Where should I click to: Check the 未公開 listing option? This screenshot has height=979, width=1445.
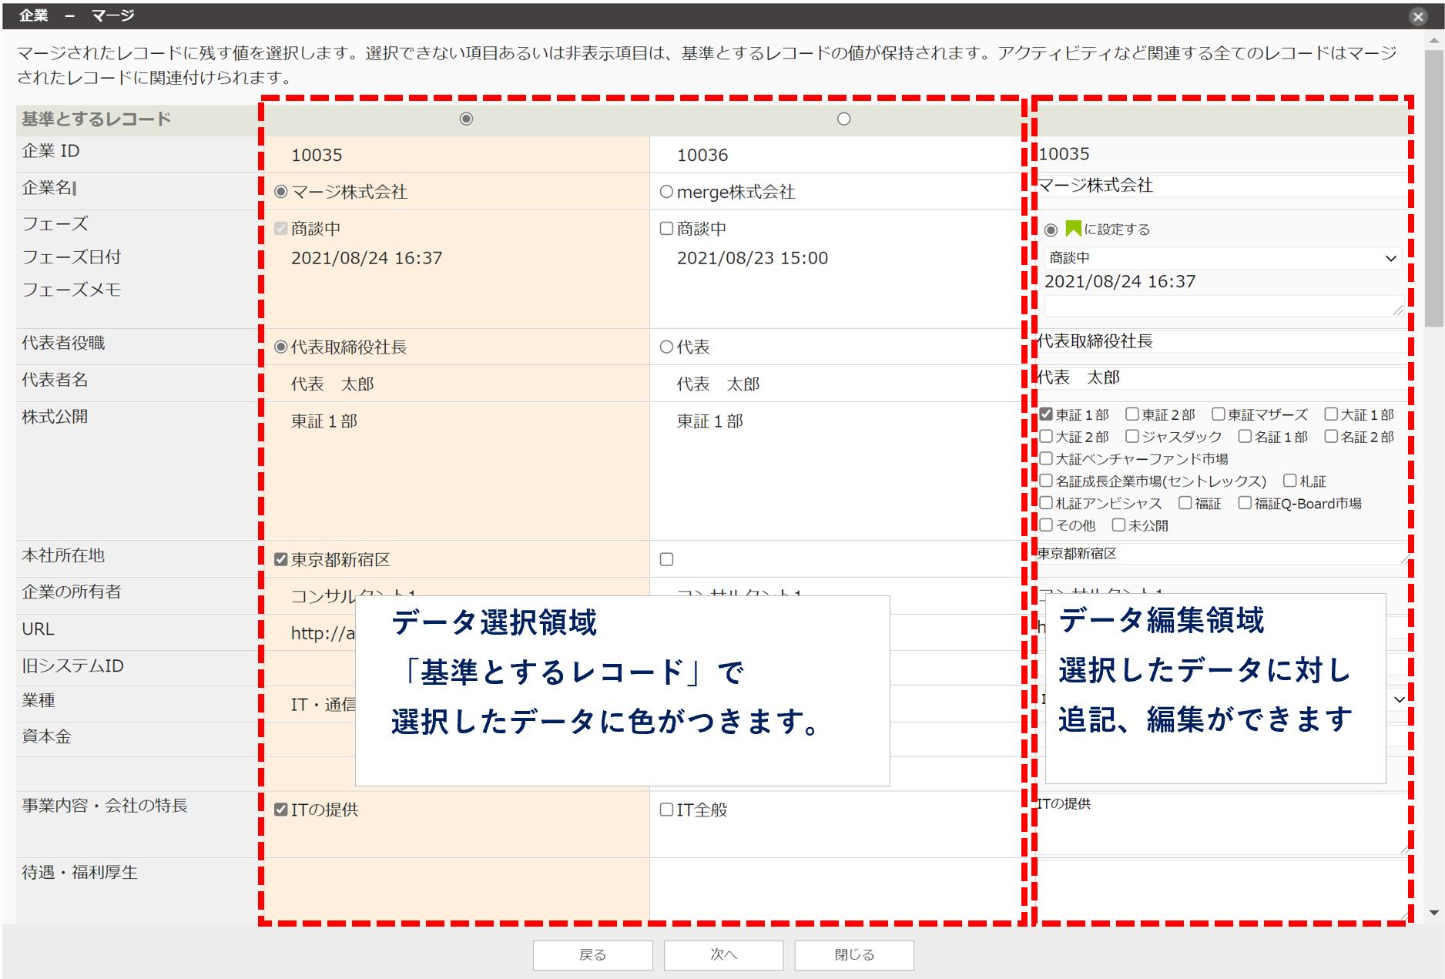(1118, 525)
